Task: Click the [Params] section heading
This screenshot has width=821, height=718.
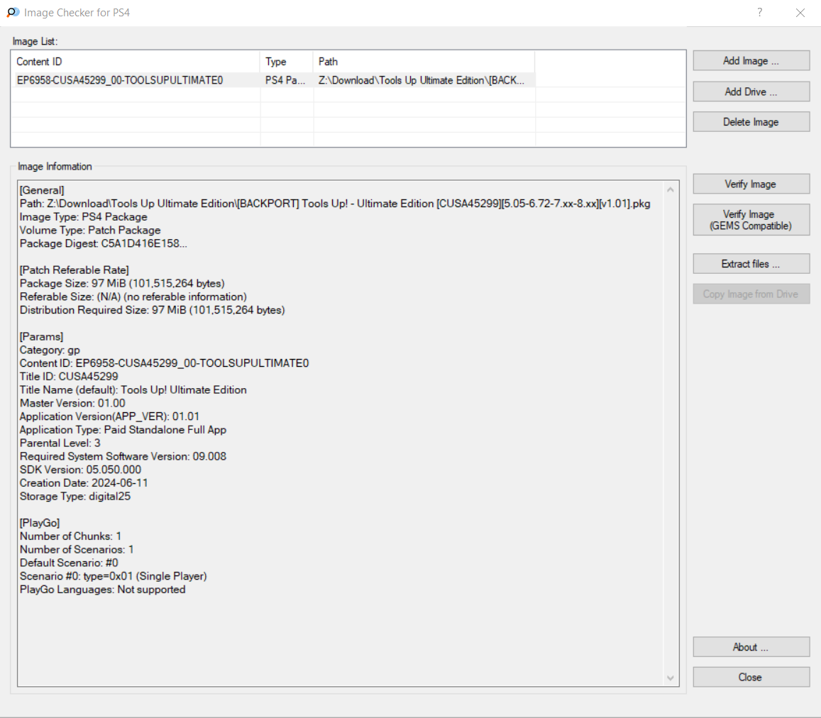Action: coord(41,337)
